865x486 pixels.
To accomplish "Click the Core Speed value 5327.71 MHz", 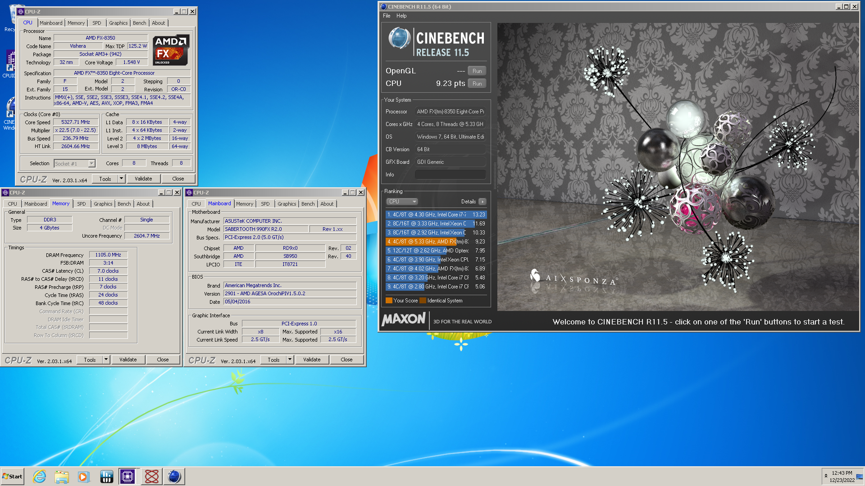I will click(x=76, y=122).
